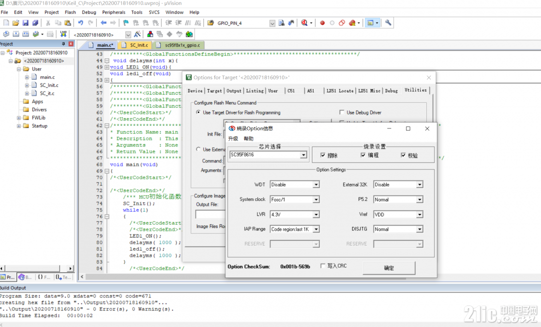Open the SC95F8616 chip selection dropdown

[303, 155]
